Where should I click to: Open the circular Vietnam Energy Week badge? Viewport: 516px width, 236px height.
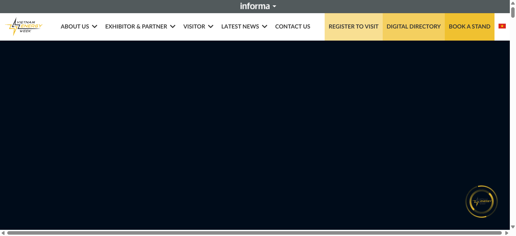pyautogui.click(x=482, y=202)
